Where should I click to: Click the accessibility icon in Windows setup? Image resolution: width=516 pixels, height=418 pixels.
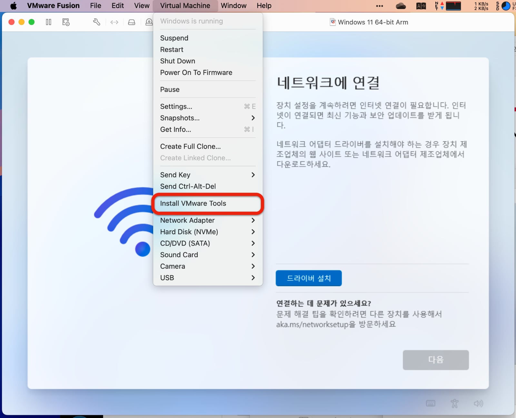coord(455,403)
